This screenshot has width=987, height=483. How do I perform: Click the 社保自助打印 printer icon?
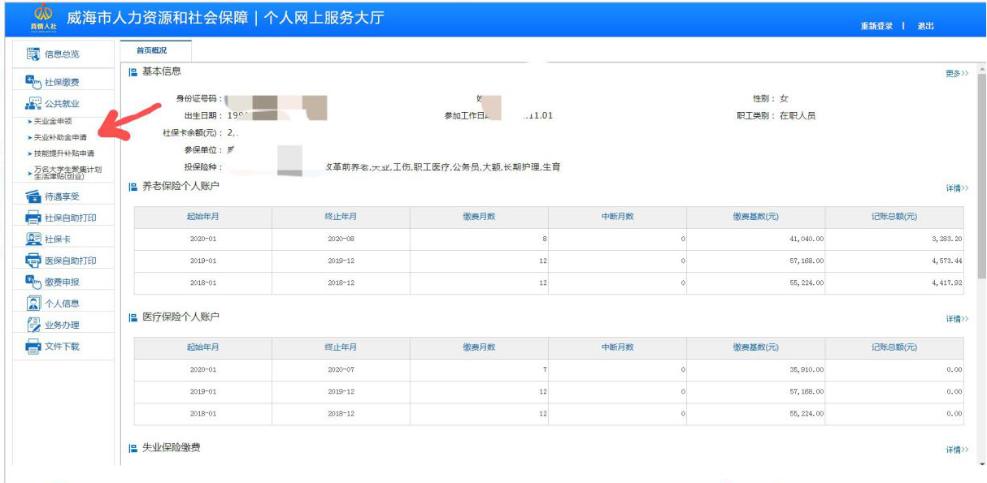coord(33,218)
